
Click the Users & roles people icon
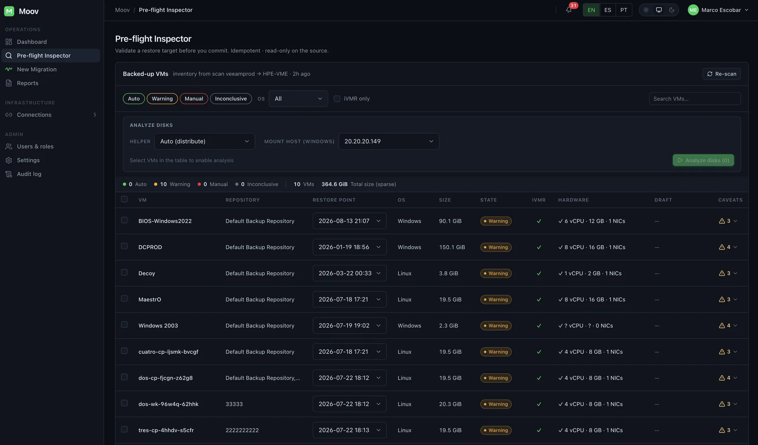point(9,146)
